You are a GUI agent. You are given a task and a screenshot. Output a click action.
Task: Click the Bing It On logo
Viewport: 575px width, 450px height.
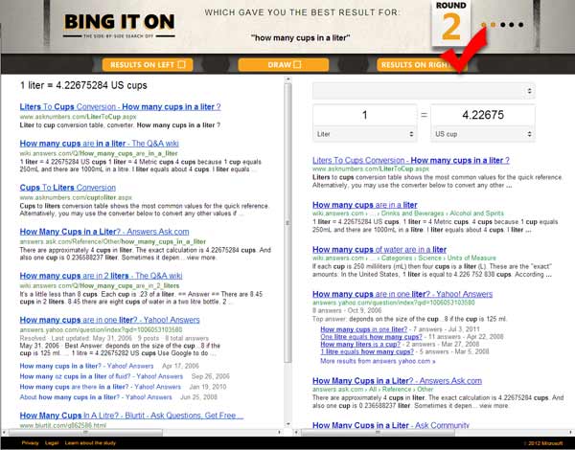pos(119,26)
